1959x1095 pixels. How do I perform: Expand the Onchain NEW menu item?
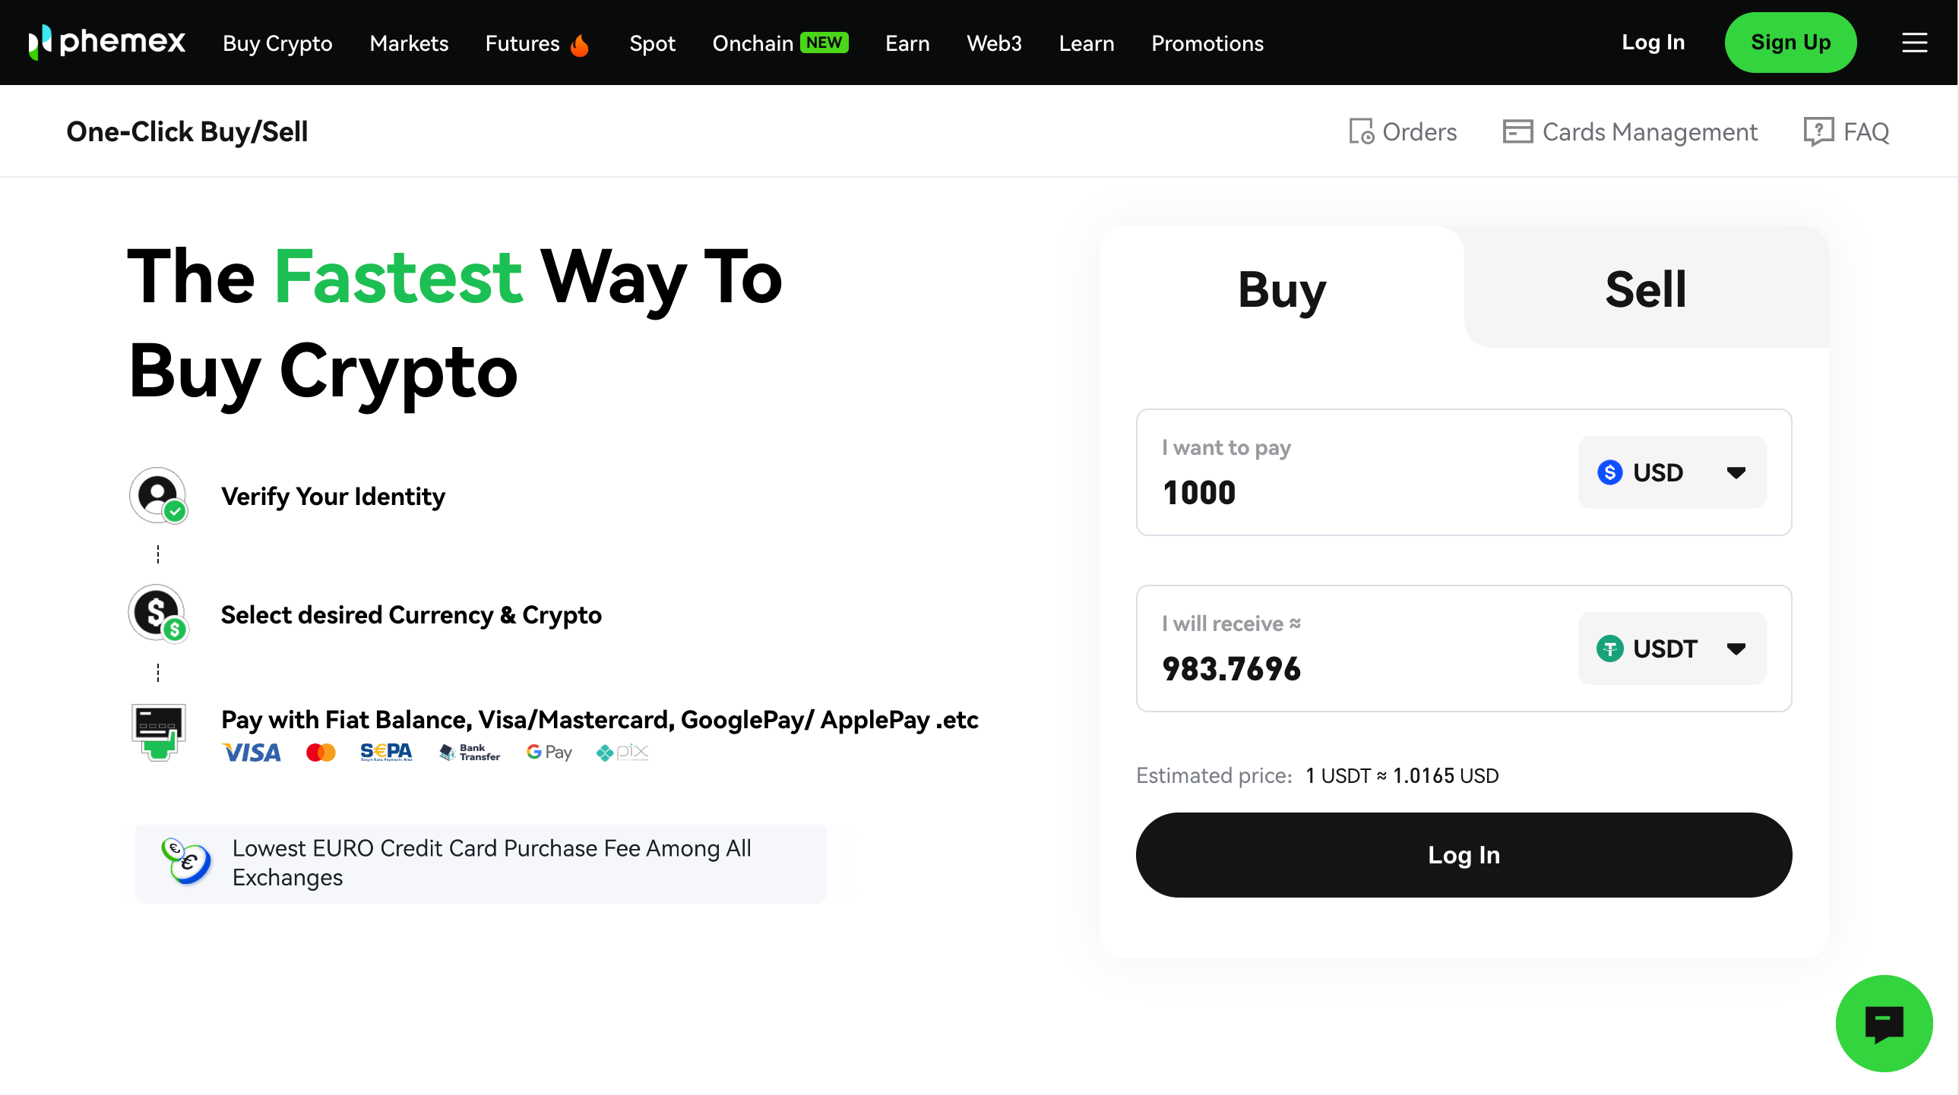[780, 43]
